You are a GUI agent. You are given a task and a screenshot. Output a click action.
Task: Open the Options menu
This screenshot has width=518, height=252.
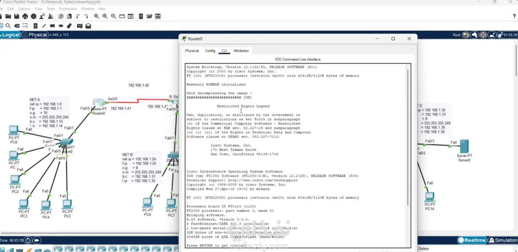pos(24,9)
